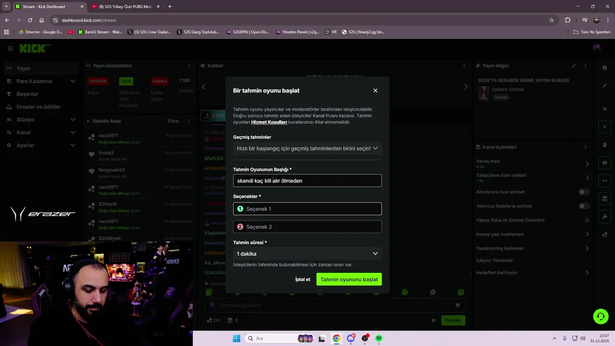Click the pencil icon in right rail

[x=604, y=86]
